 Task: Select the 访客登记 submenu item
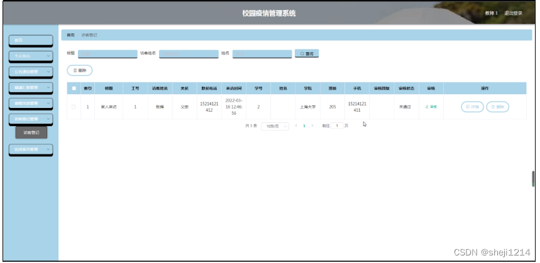pos(31,132)
